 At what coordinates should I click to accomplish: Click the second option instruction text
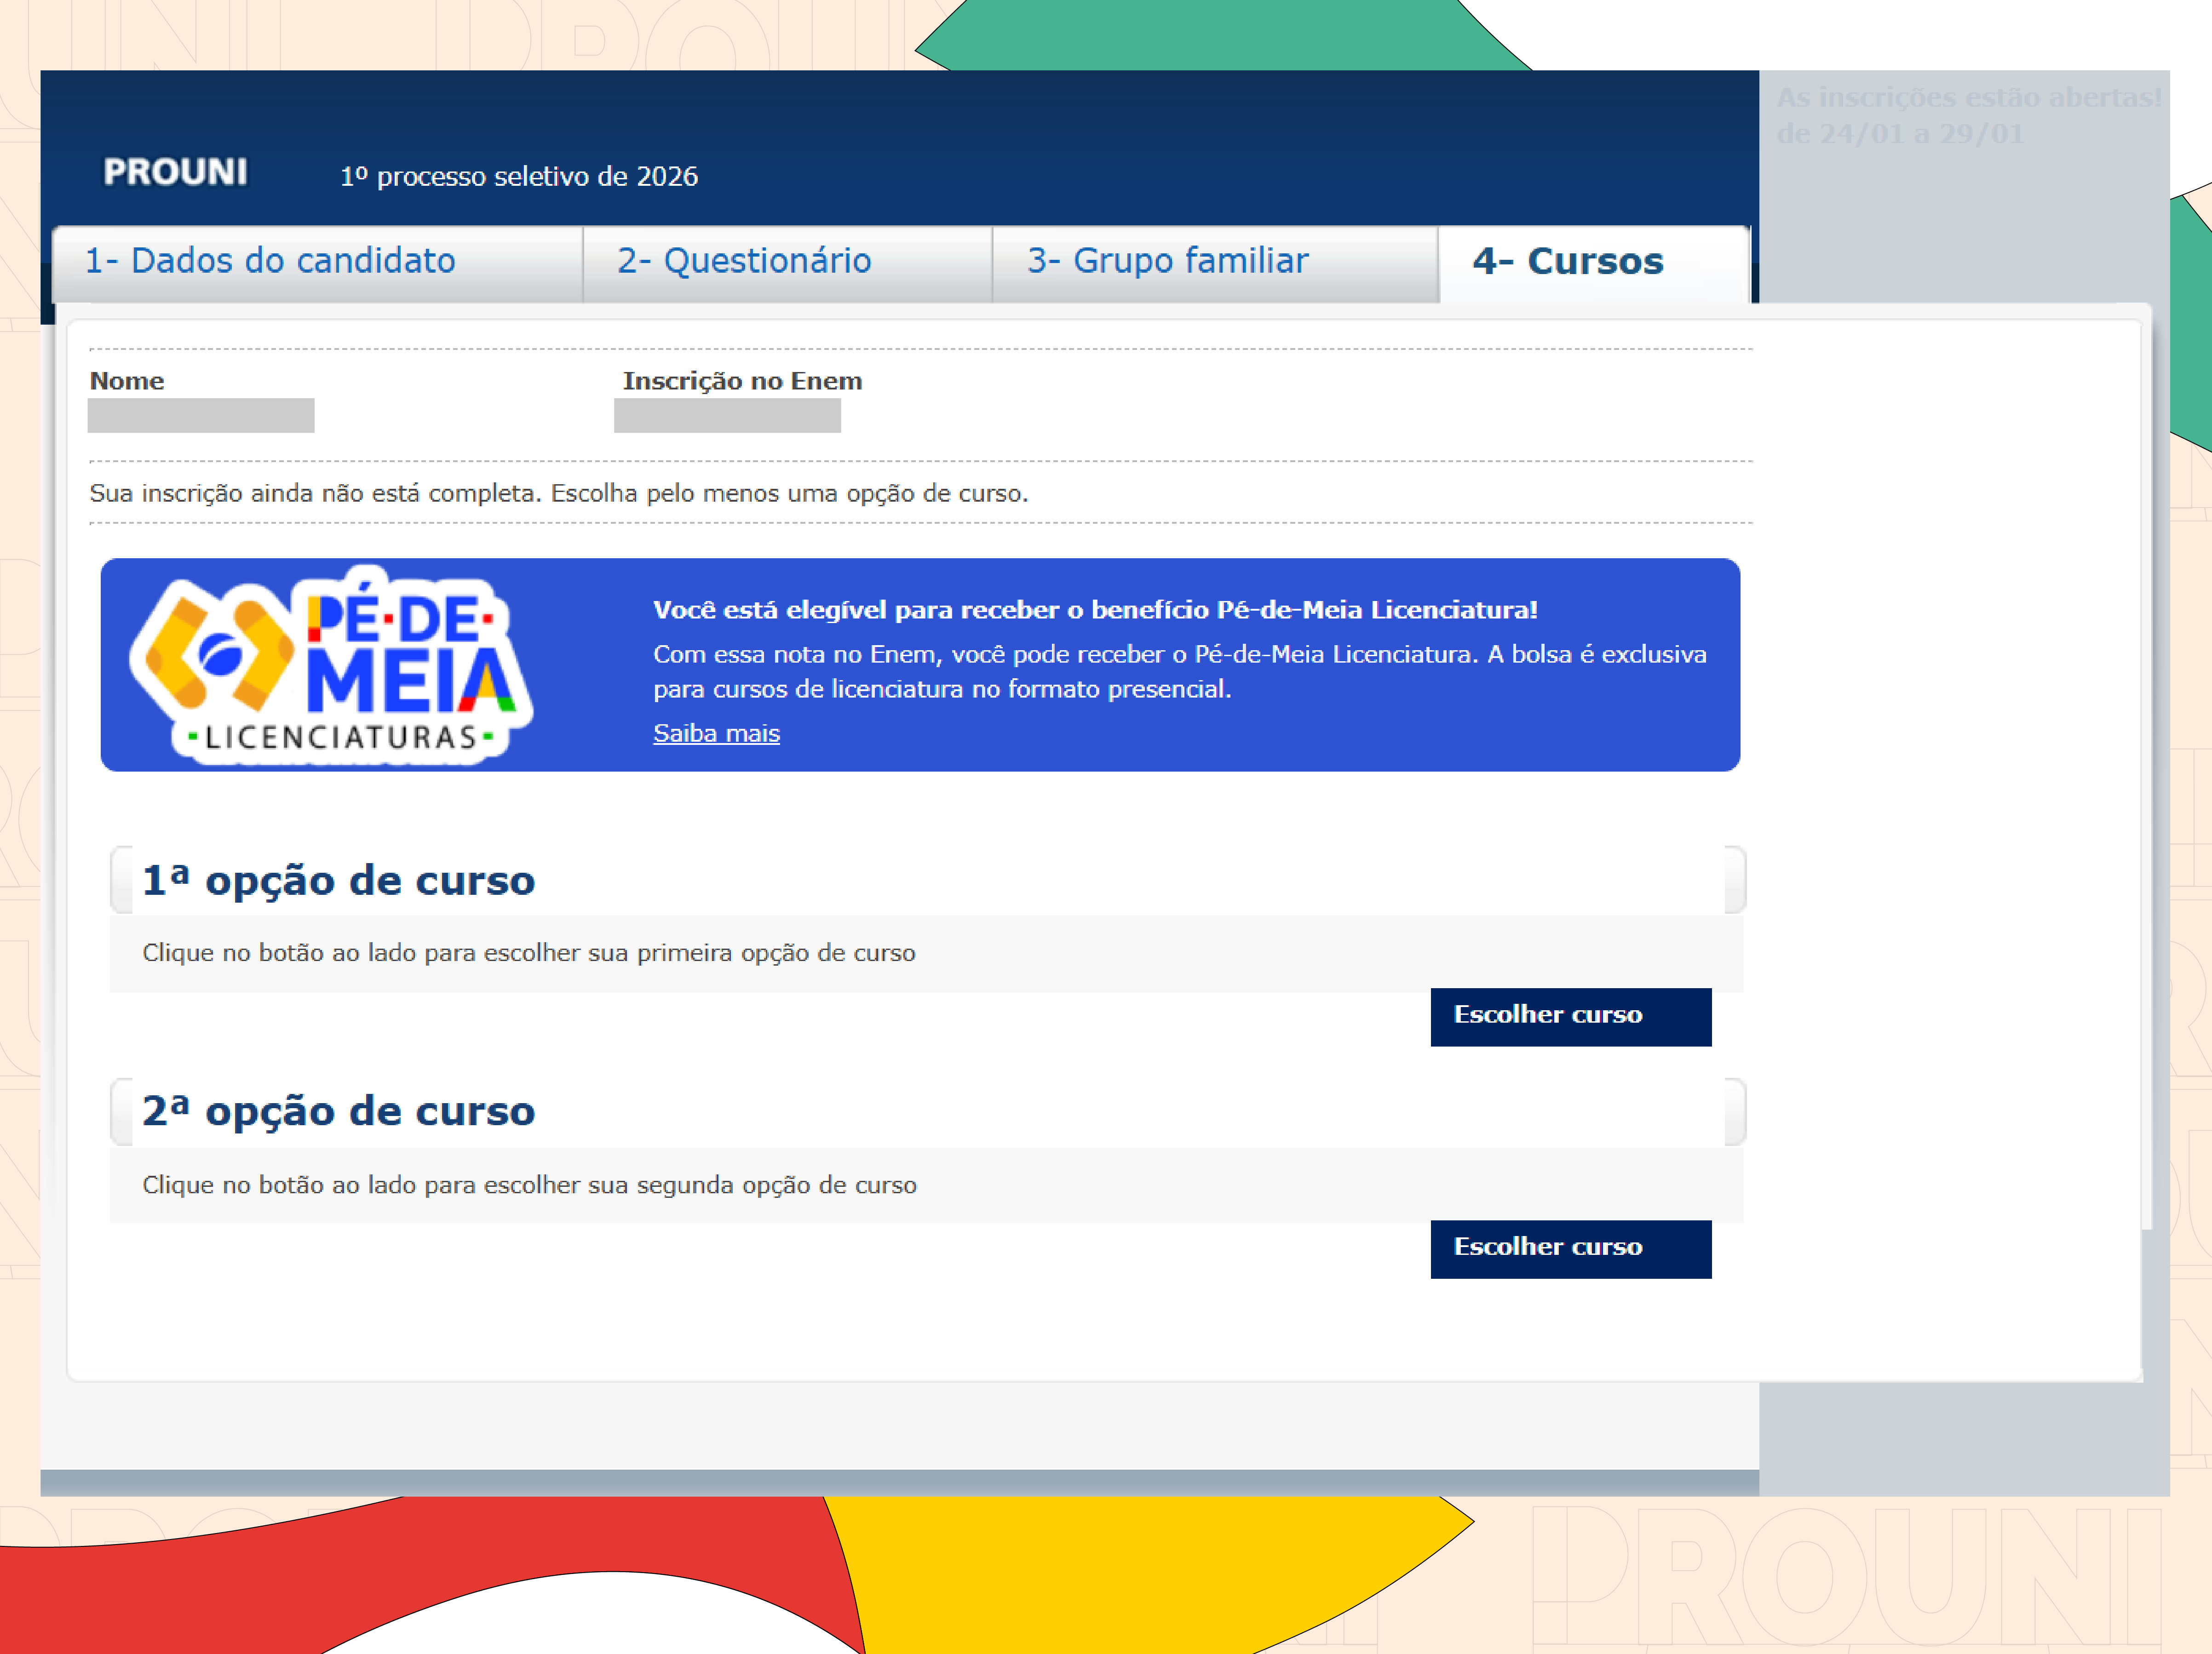pyautogui.click(x=529, y=1185)
